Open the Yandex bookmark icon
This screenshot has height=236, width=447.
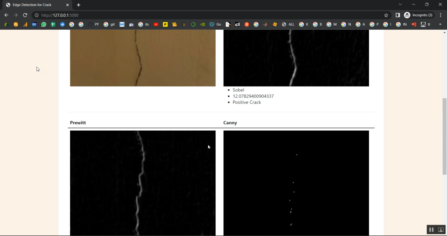247,24
